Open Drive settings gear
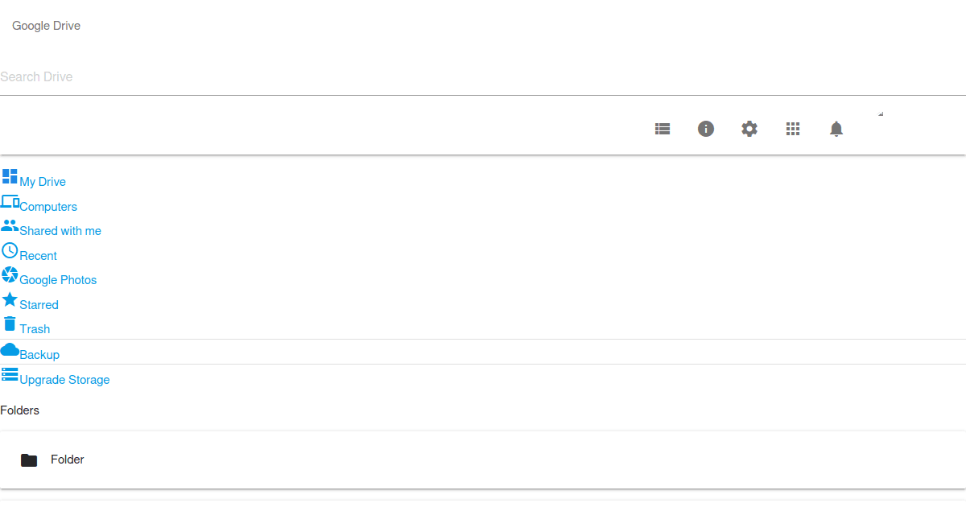The image size is (966, 507). pyautogui.click(x=749, y=129)
